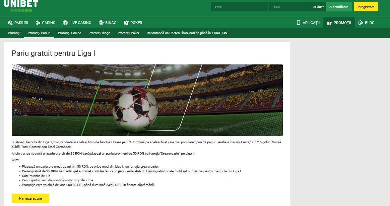
Task: Open the general Promoții submenu item
Action: 14,33
